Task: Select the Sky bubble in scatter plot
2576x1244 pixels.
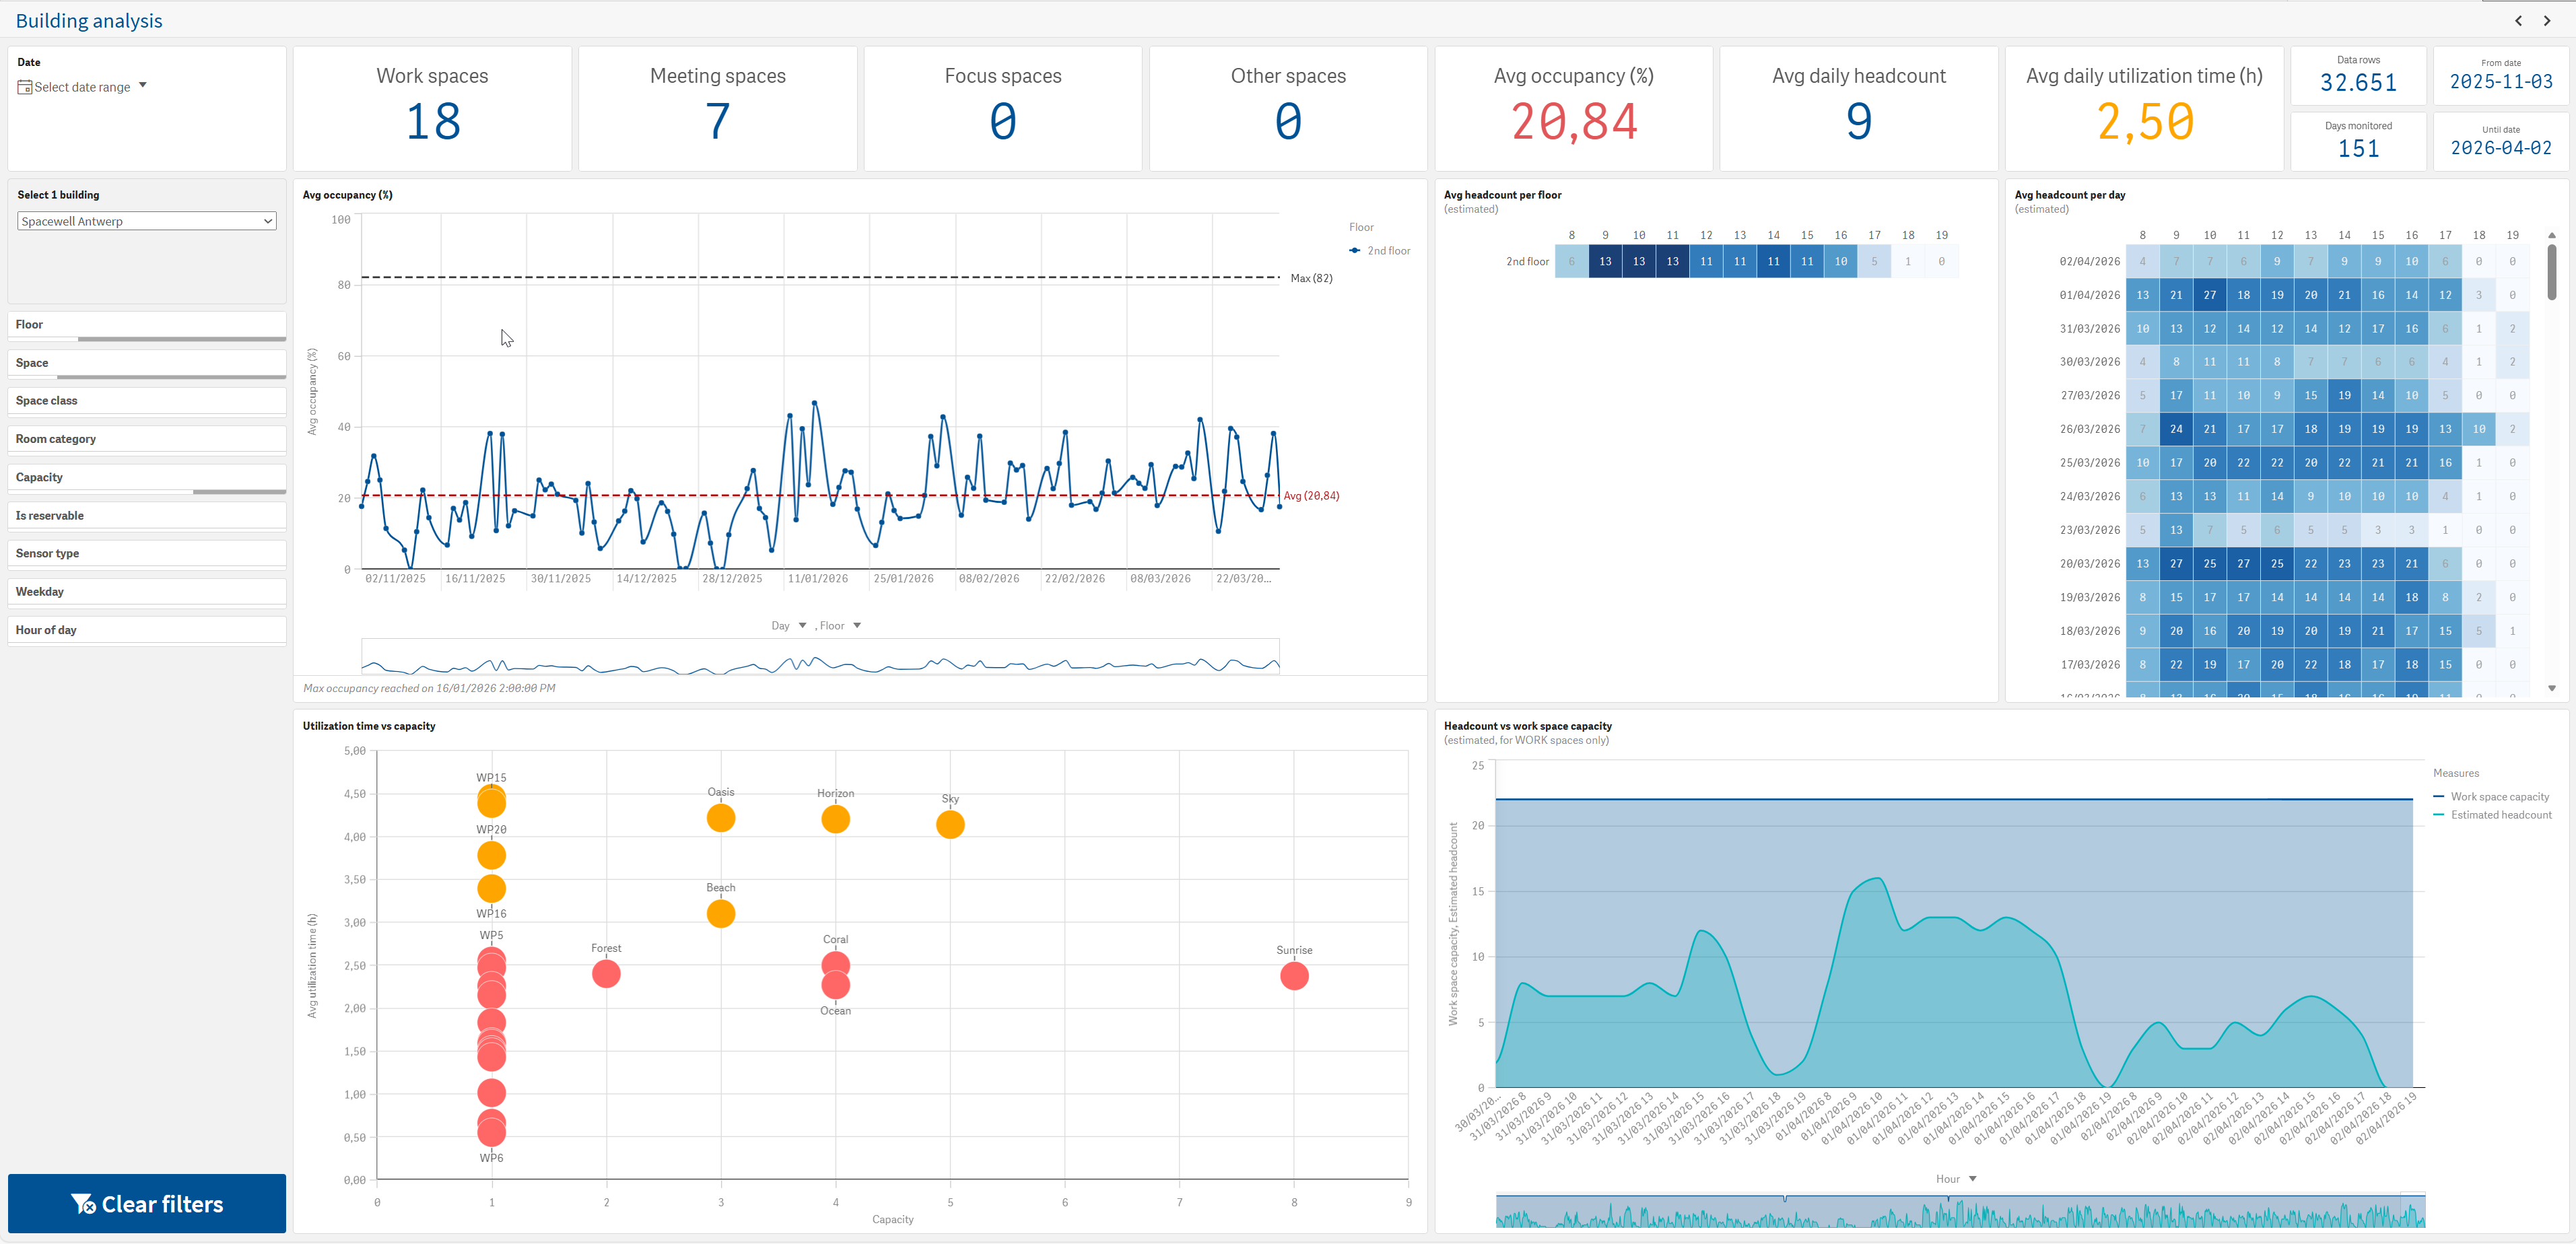Action: point(950,825)
